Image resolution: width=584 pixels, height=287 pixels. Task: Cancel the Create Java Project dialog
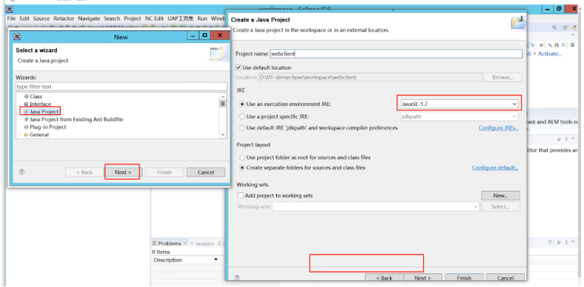(x=505, y=278)
